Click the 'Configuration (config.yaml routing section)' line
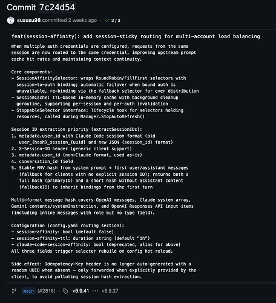 [68, 225]
